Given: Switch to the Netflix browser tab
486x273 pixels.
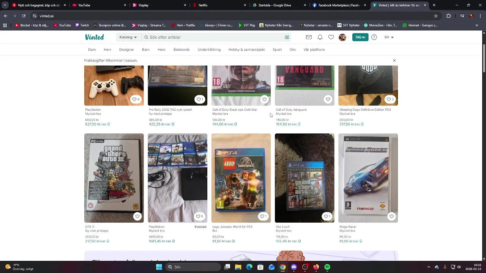Looking at the screenshot, I should [x=219, y=5].
